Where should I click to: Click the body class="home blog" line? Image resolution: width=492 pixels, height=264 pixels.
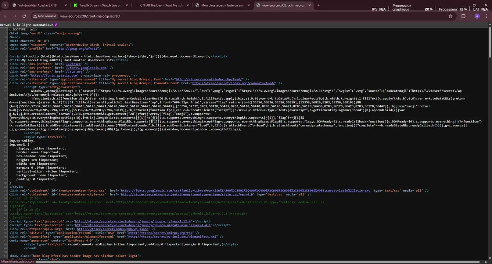(75, 256)
